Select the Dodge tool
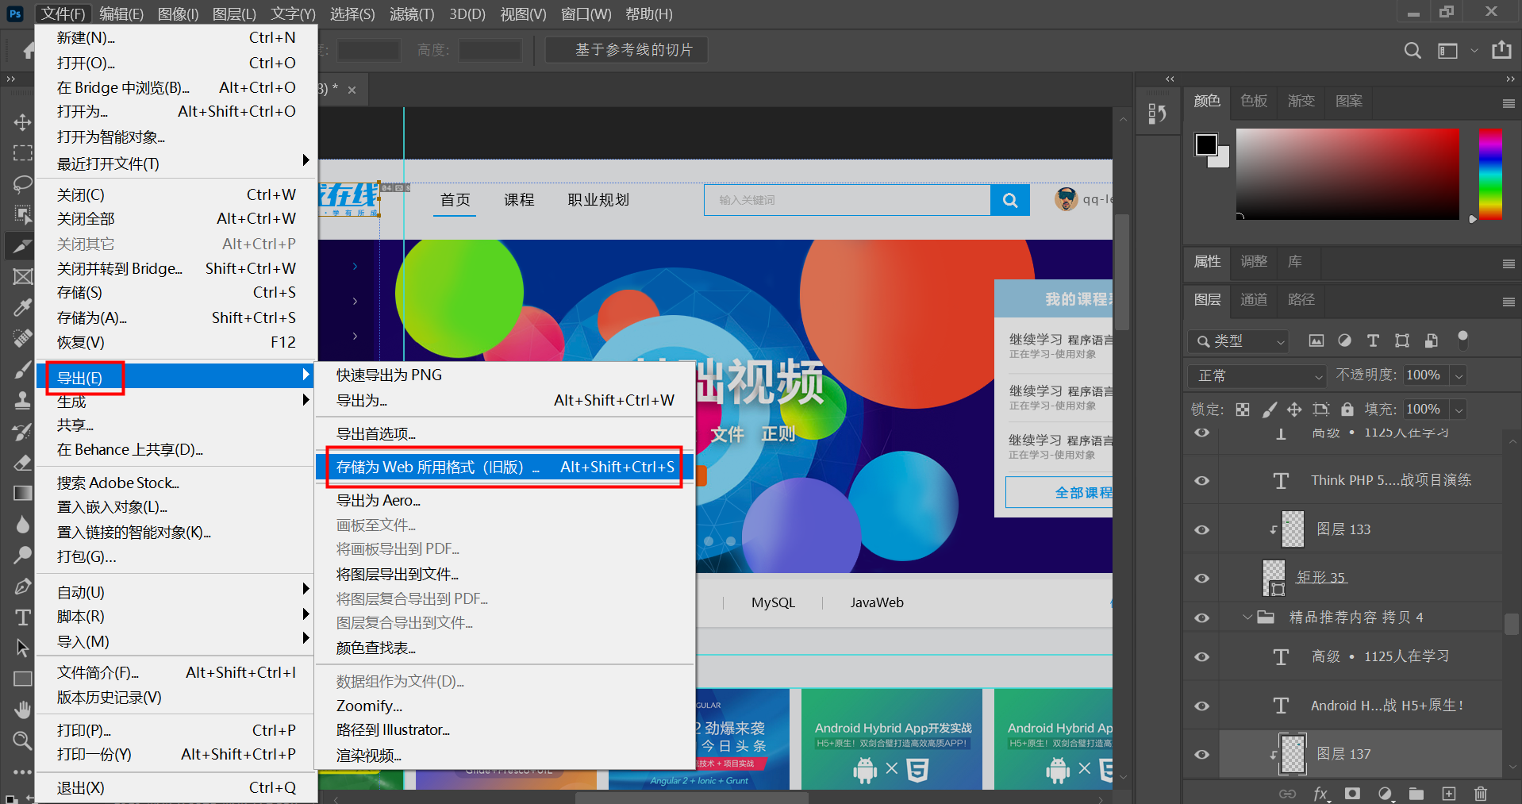1522x804 pixels. click(22, 555)
